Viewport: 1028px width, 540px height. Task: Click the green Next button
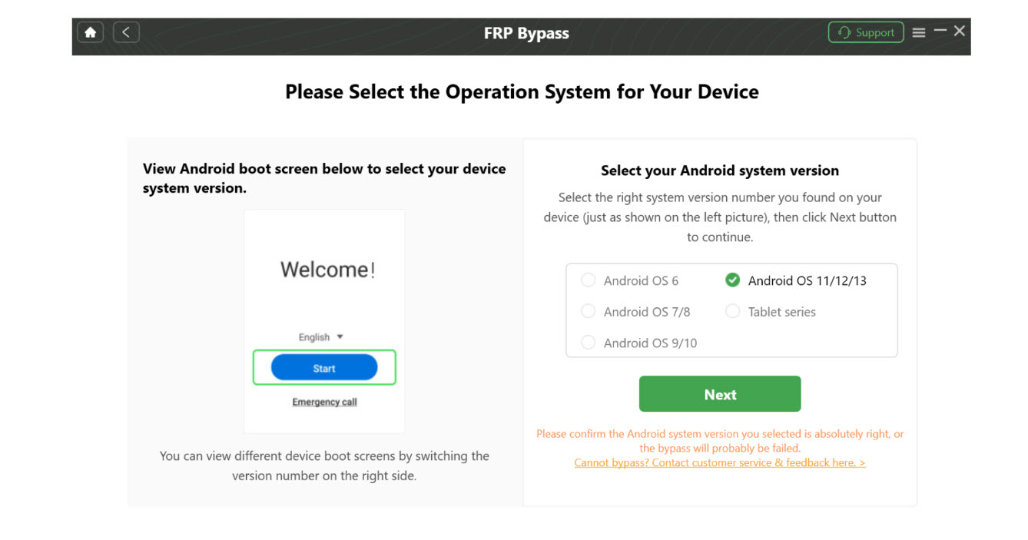(x=720, y=394)
